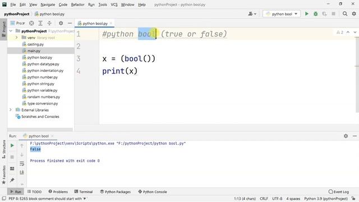Open the Terminal tool window
359x202 pixels.
[x=84, y=192]
